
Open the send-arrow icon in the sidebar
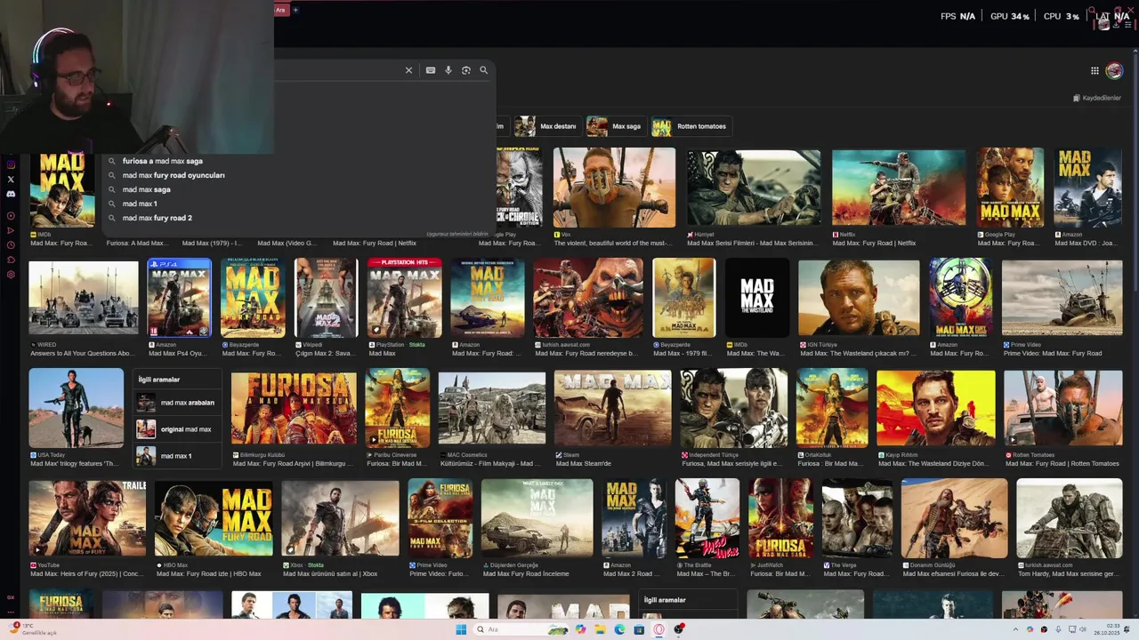11,230
